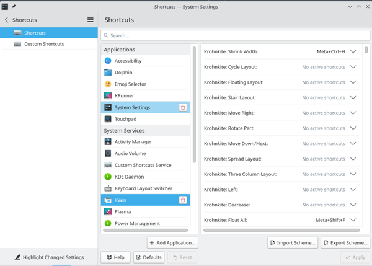
Task: Expand Krohnkite: Cycle Layout shortcut row
Action: coord(353,67)
